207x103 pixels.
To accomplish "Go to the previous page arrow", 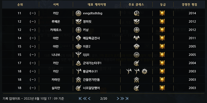I will pyautogui.click(x=89, y=98).
